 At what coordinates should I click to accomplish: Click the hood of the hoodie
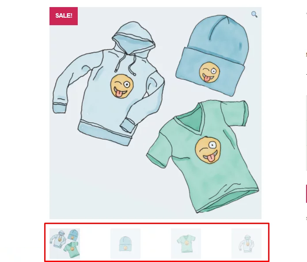click(133, 38)
